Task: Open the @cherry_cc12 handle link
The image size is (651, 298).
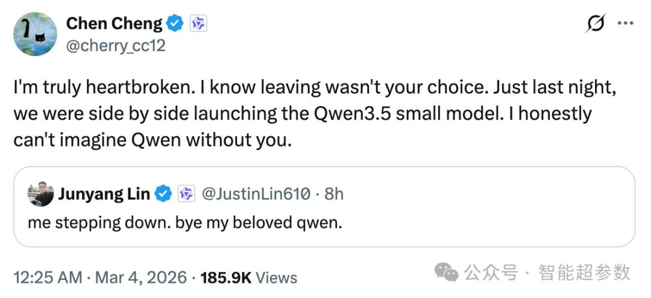Action: 115,45
